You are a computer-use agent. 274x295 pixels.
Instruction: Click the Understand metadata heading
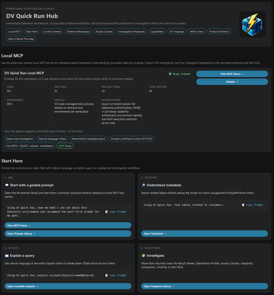(x=164, y=185)
